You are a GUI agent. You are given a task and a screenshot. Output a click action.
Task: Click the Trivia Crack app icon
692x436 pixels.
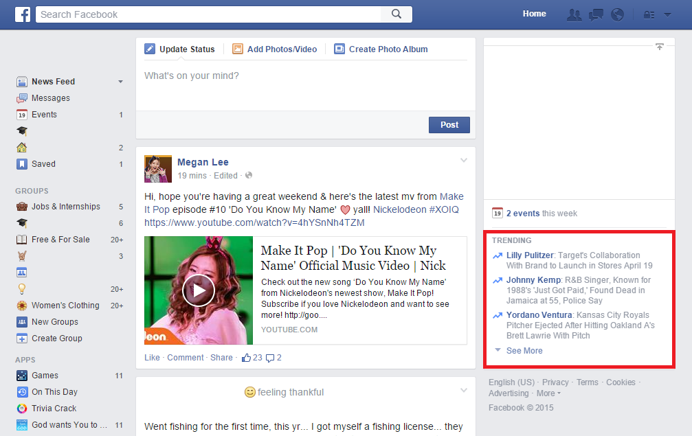coord(21,409)
